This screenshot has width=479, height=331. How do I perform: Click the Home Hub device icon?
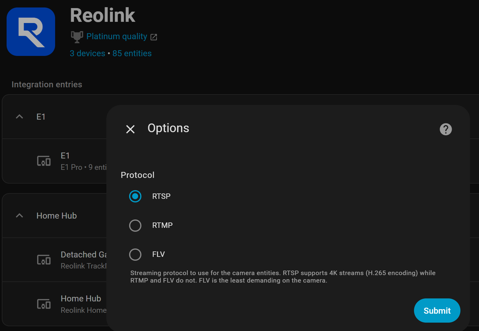click(x=44, y=304)
